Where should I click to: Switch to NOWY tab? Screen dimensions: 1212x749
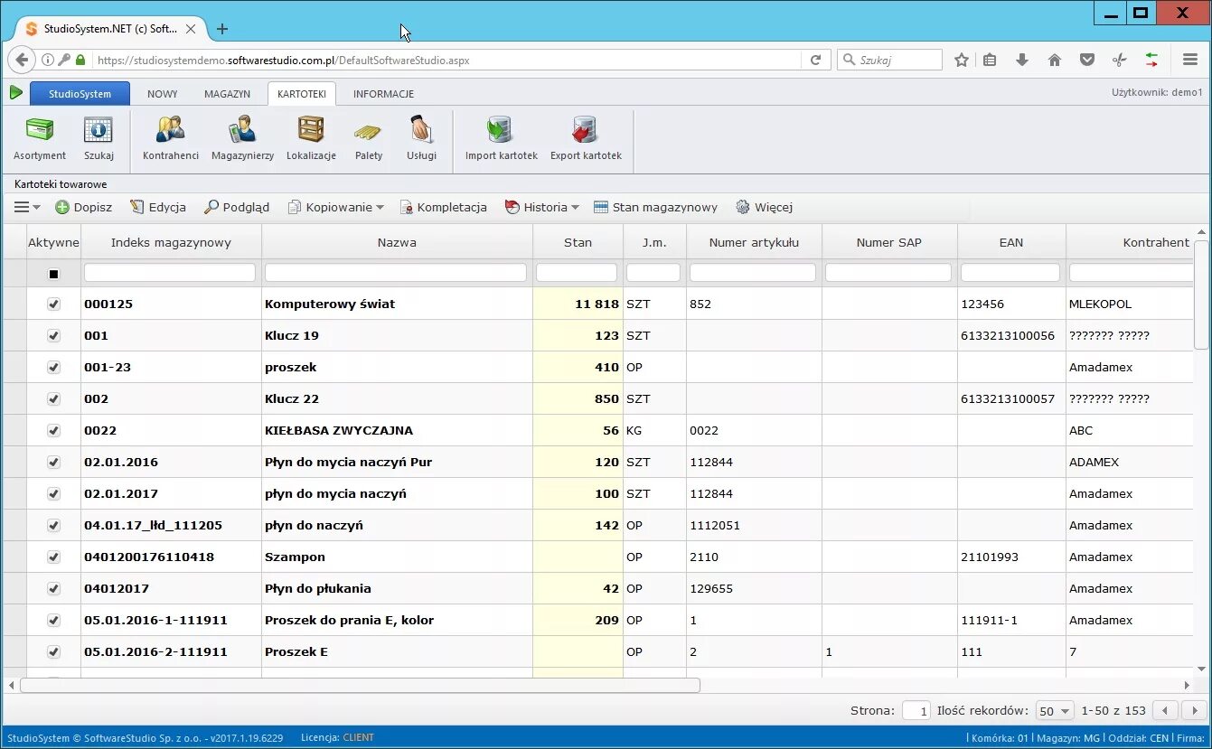click(163, 94)
